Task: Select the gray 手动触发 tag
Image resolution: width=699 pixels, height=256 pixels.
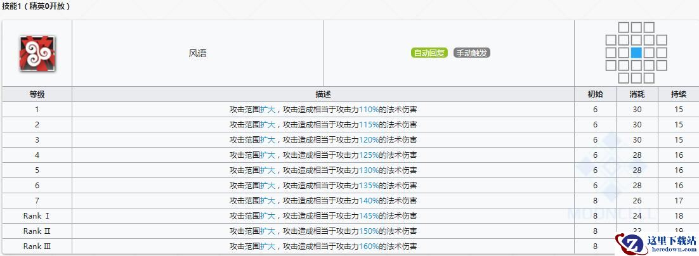Action: pos(472,53)
